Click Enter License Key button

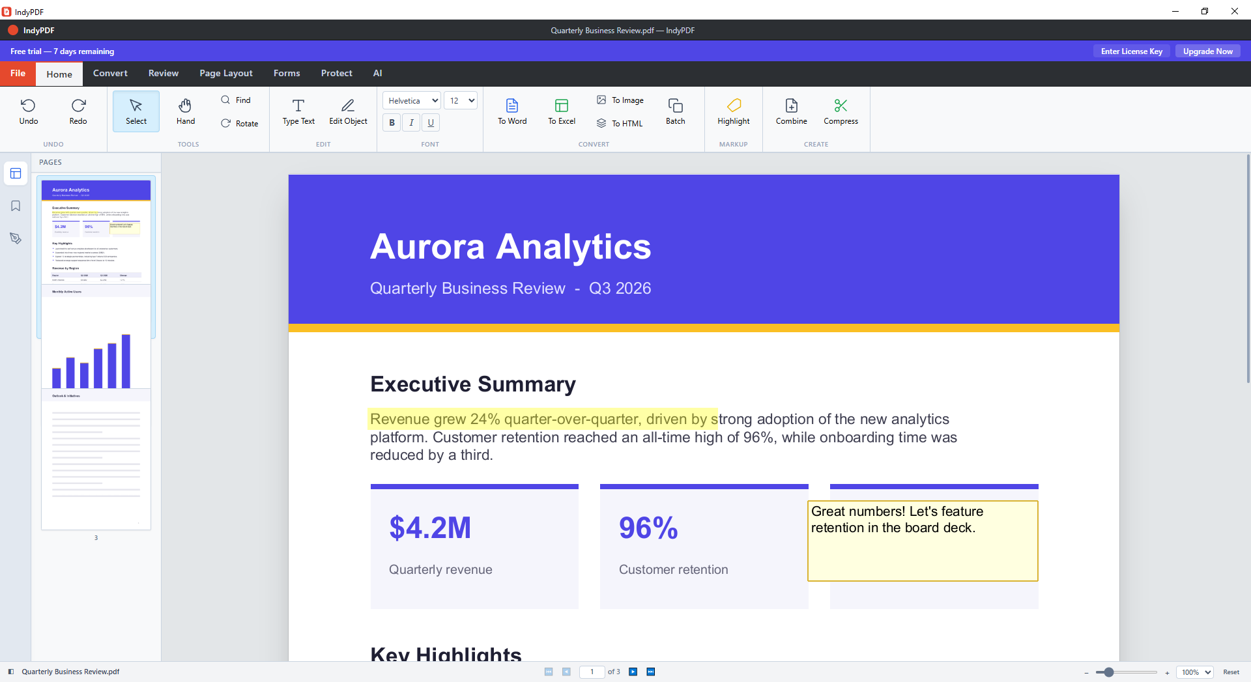[1132, 51]
